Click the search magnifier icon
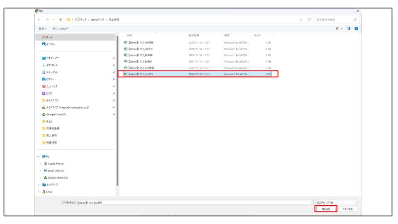The width and height of the screenshot is (398, 224). click(x=356, y=19)
